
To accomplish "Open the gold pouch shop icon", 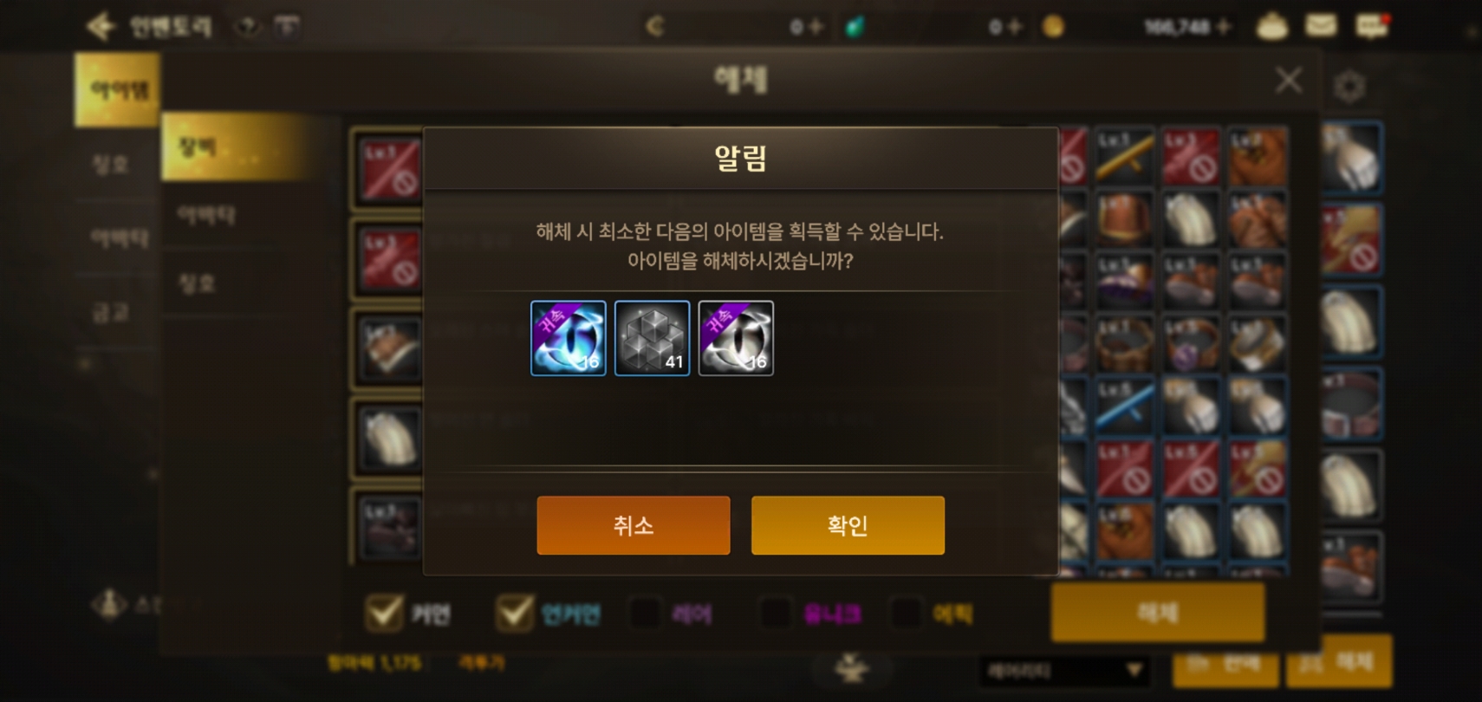I will pos(1271,27).
